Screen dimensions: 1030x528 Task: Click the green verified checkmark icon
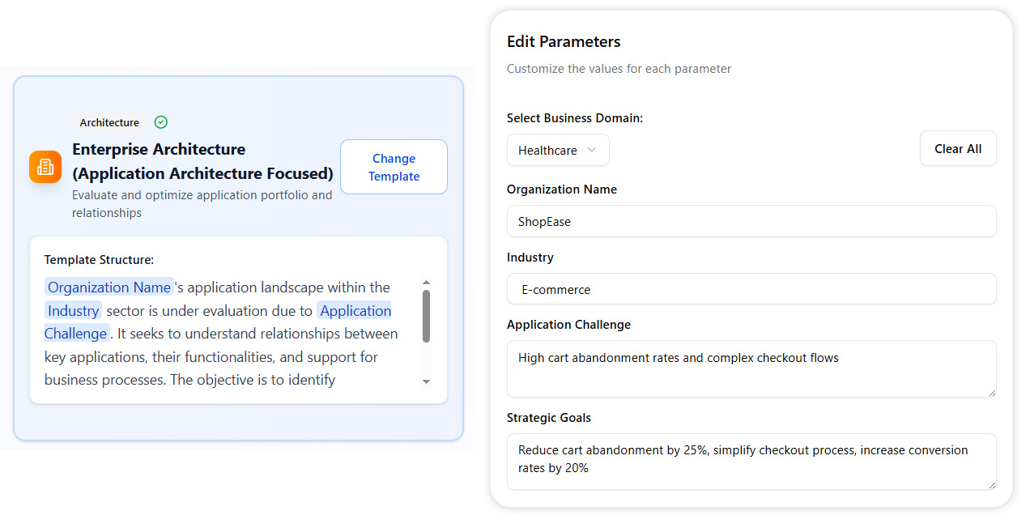pos(161,122)
